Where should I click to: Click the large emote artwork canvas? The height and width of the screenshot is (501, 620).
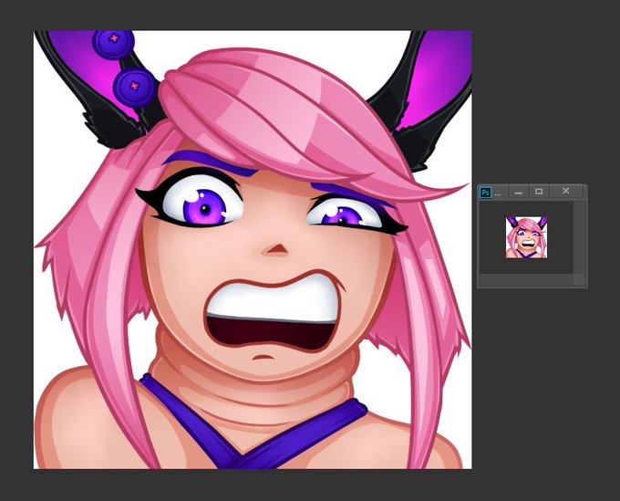pos(253,250)
